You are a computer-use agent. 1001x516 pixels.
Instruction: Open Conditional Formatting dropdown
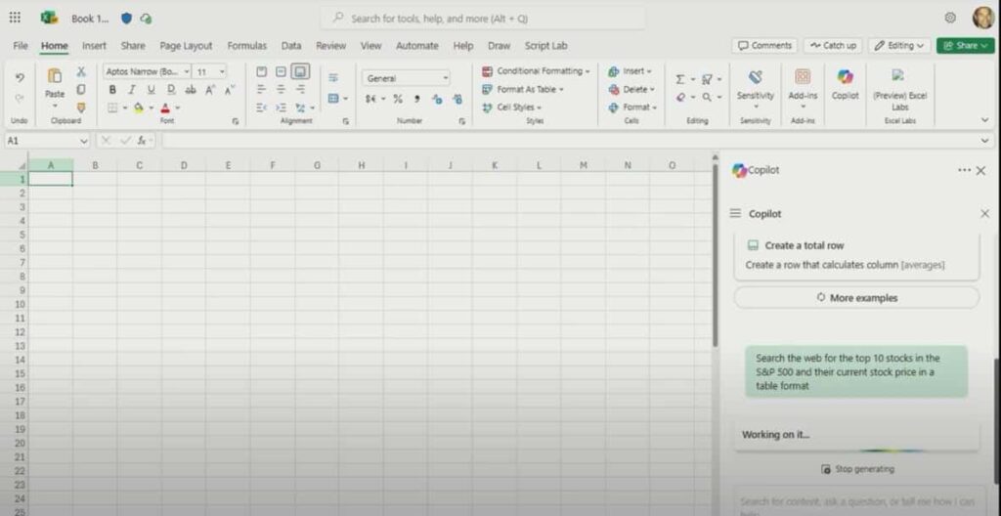click(x=537, y=71)
